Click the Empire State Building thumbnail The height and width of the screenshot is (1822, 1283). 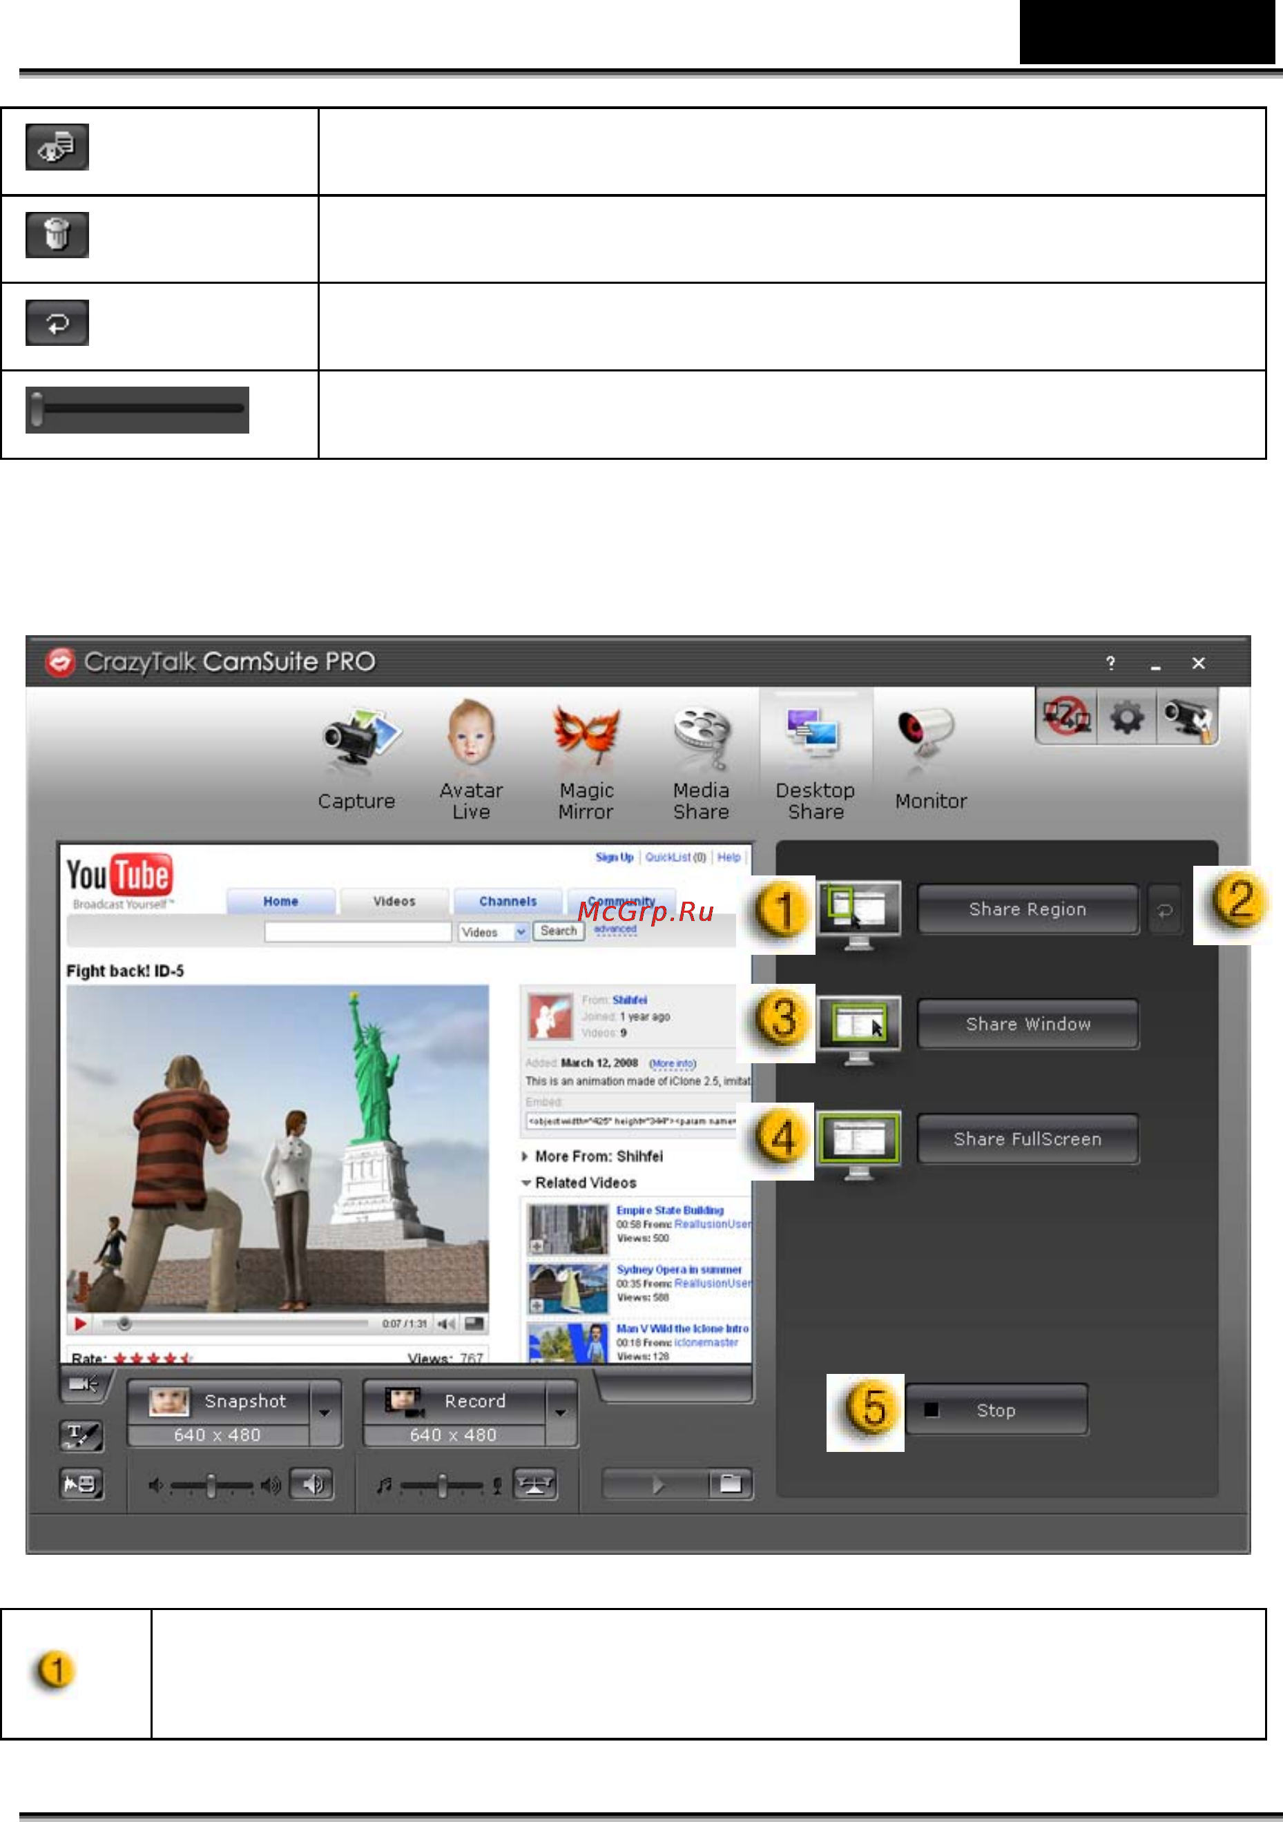pyautogui.click(x=568, y=1229)
